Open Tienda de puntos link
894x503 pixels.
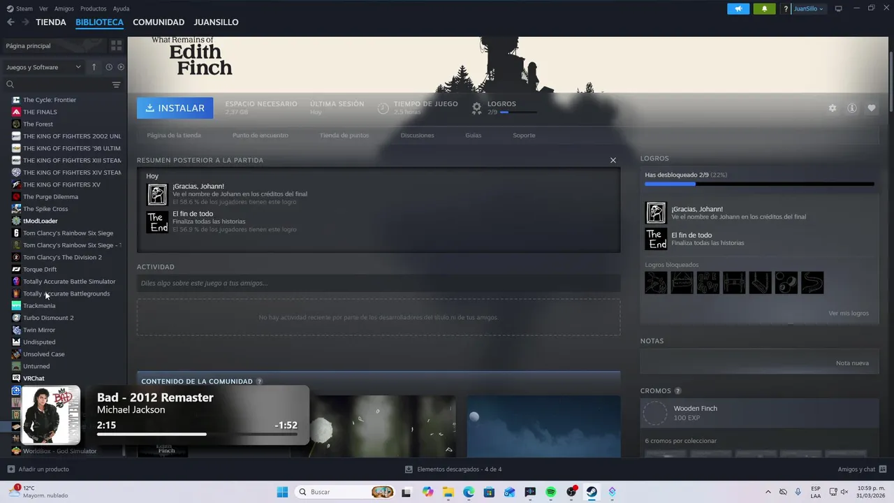tap(344, 136)
